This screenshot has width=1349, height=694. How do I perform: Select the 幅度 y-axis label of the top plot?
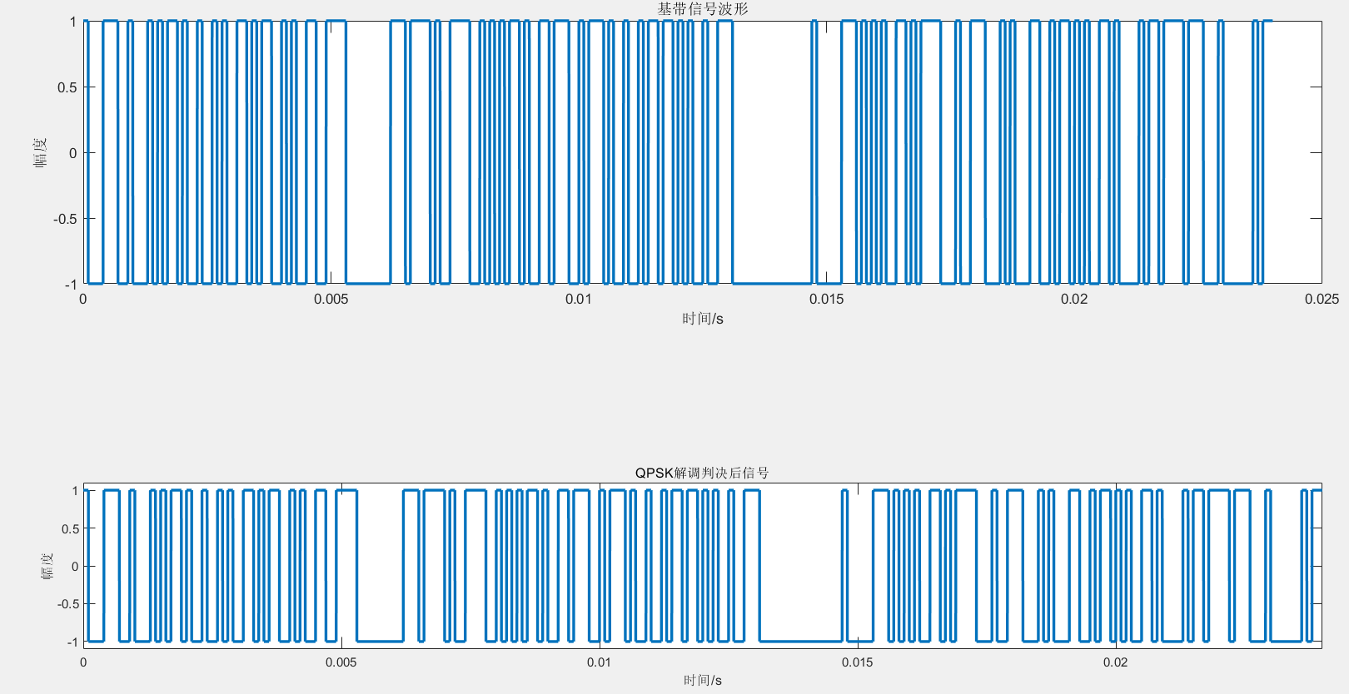click(x=41, y=152)
